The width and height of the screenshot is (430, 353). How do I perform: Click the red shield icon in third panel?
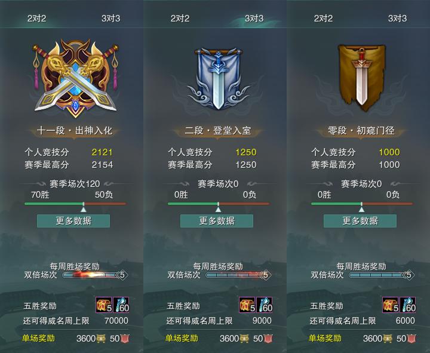tap(411, 339)
